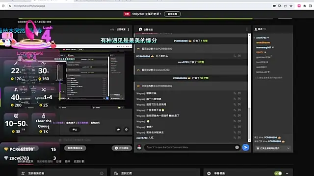This screenshot has height=176, width=314.
Task: Click flag icon on zxcv6783's last message
Action: tap(239, 138)
